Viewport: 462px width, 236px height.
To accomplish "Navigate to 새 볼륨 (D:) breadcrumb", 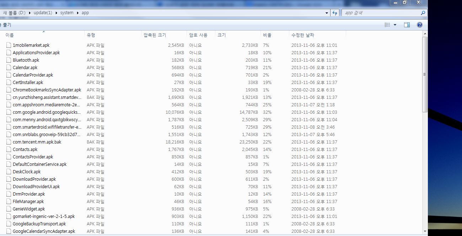I will pos(14,13).
